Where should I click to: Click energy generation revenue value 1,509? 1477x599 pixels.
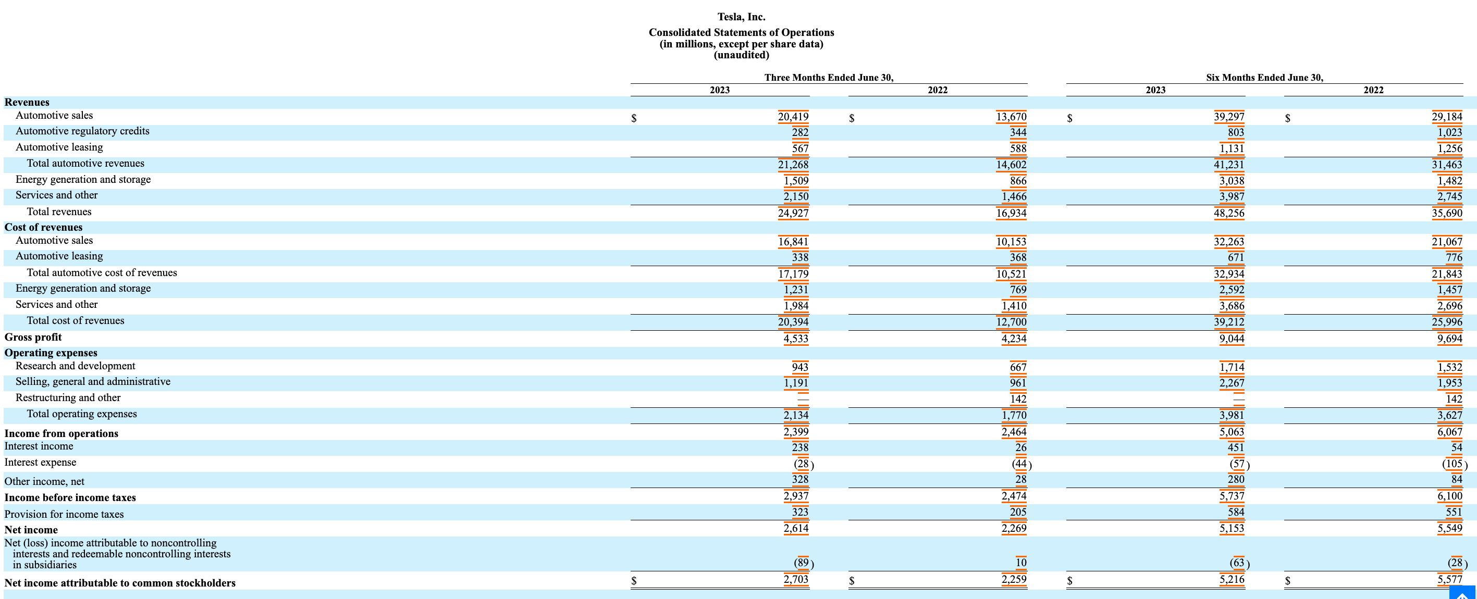click(x=796, y=181)
